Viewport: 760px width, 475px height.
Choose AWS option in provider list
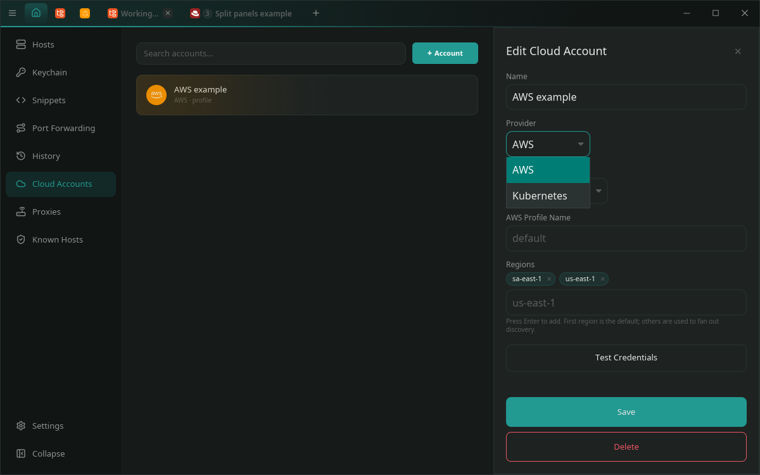(x=548, y=170)
